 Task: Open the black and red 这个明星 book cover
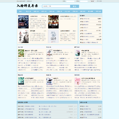53,22
